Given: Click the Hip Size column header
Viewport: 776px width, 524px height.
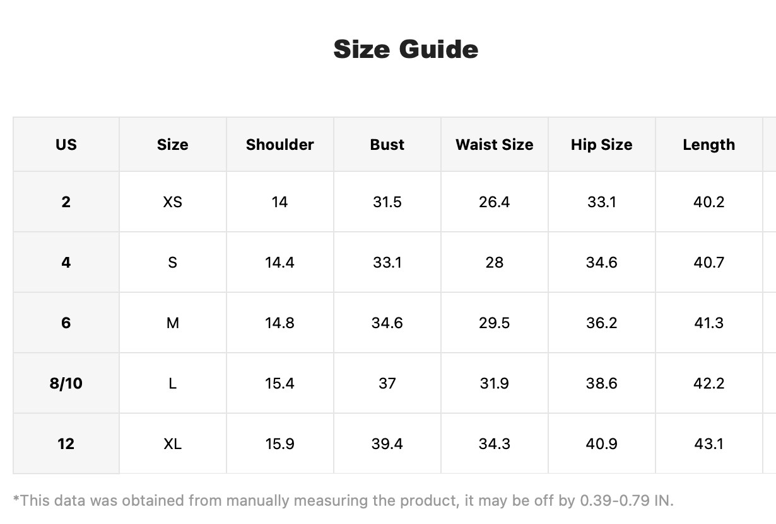Looking at the screenshot, I should coord(602,144).
